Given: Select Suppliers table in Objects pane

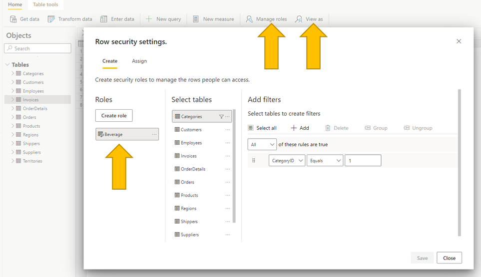Looking at the screenshot, I should (31, 152).
